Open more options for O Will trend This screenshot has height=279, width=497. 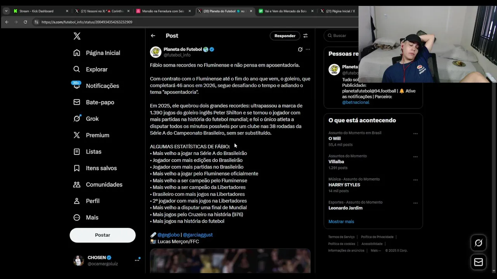point(415,134)
